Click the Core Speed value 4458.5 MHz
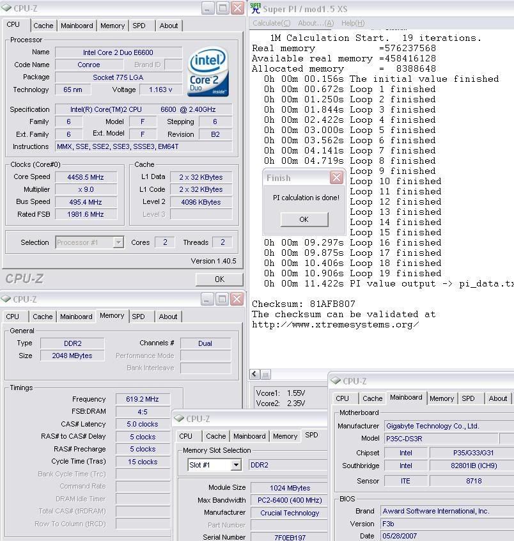The width and height of the screenshot is (514, 541). pos(86,177)
